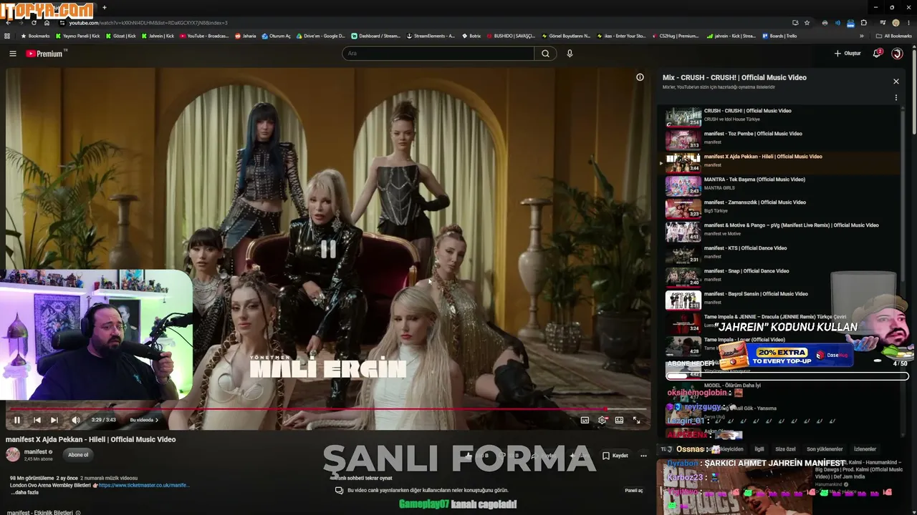Open player settings gear

click(602, 420)
